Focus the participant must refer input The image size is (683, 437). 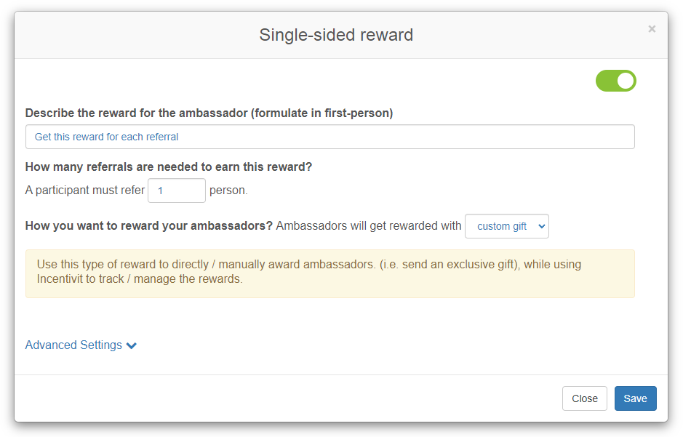(176, 191)
